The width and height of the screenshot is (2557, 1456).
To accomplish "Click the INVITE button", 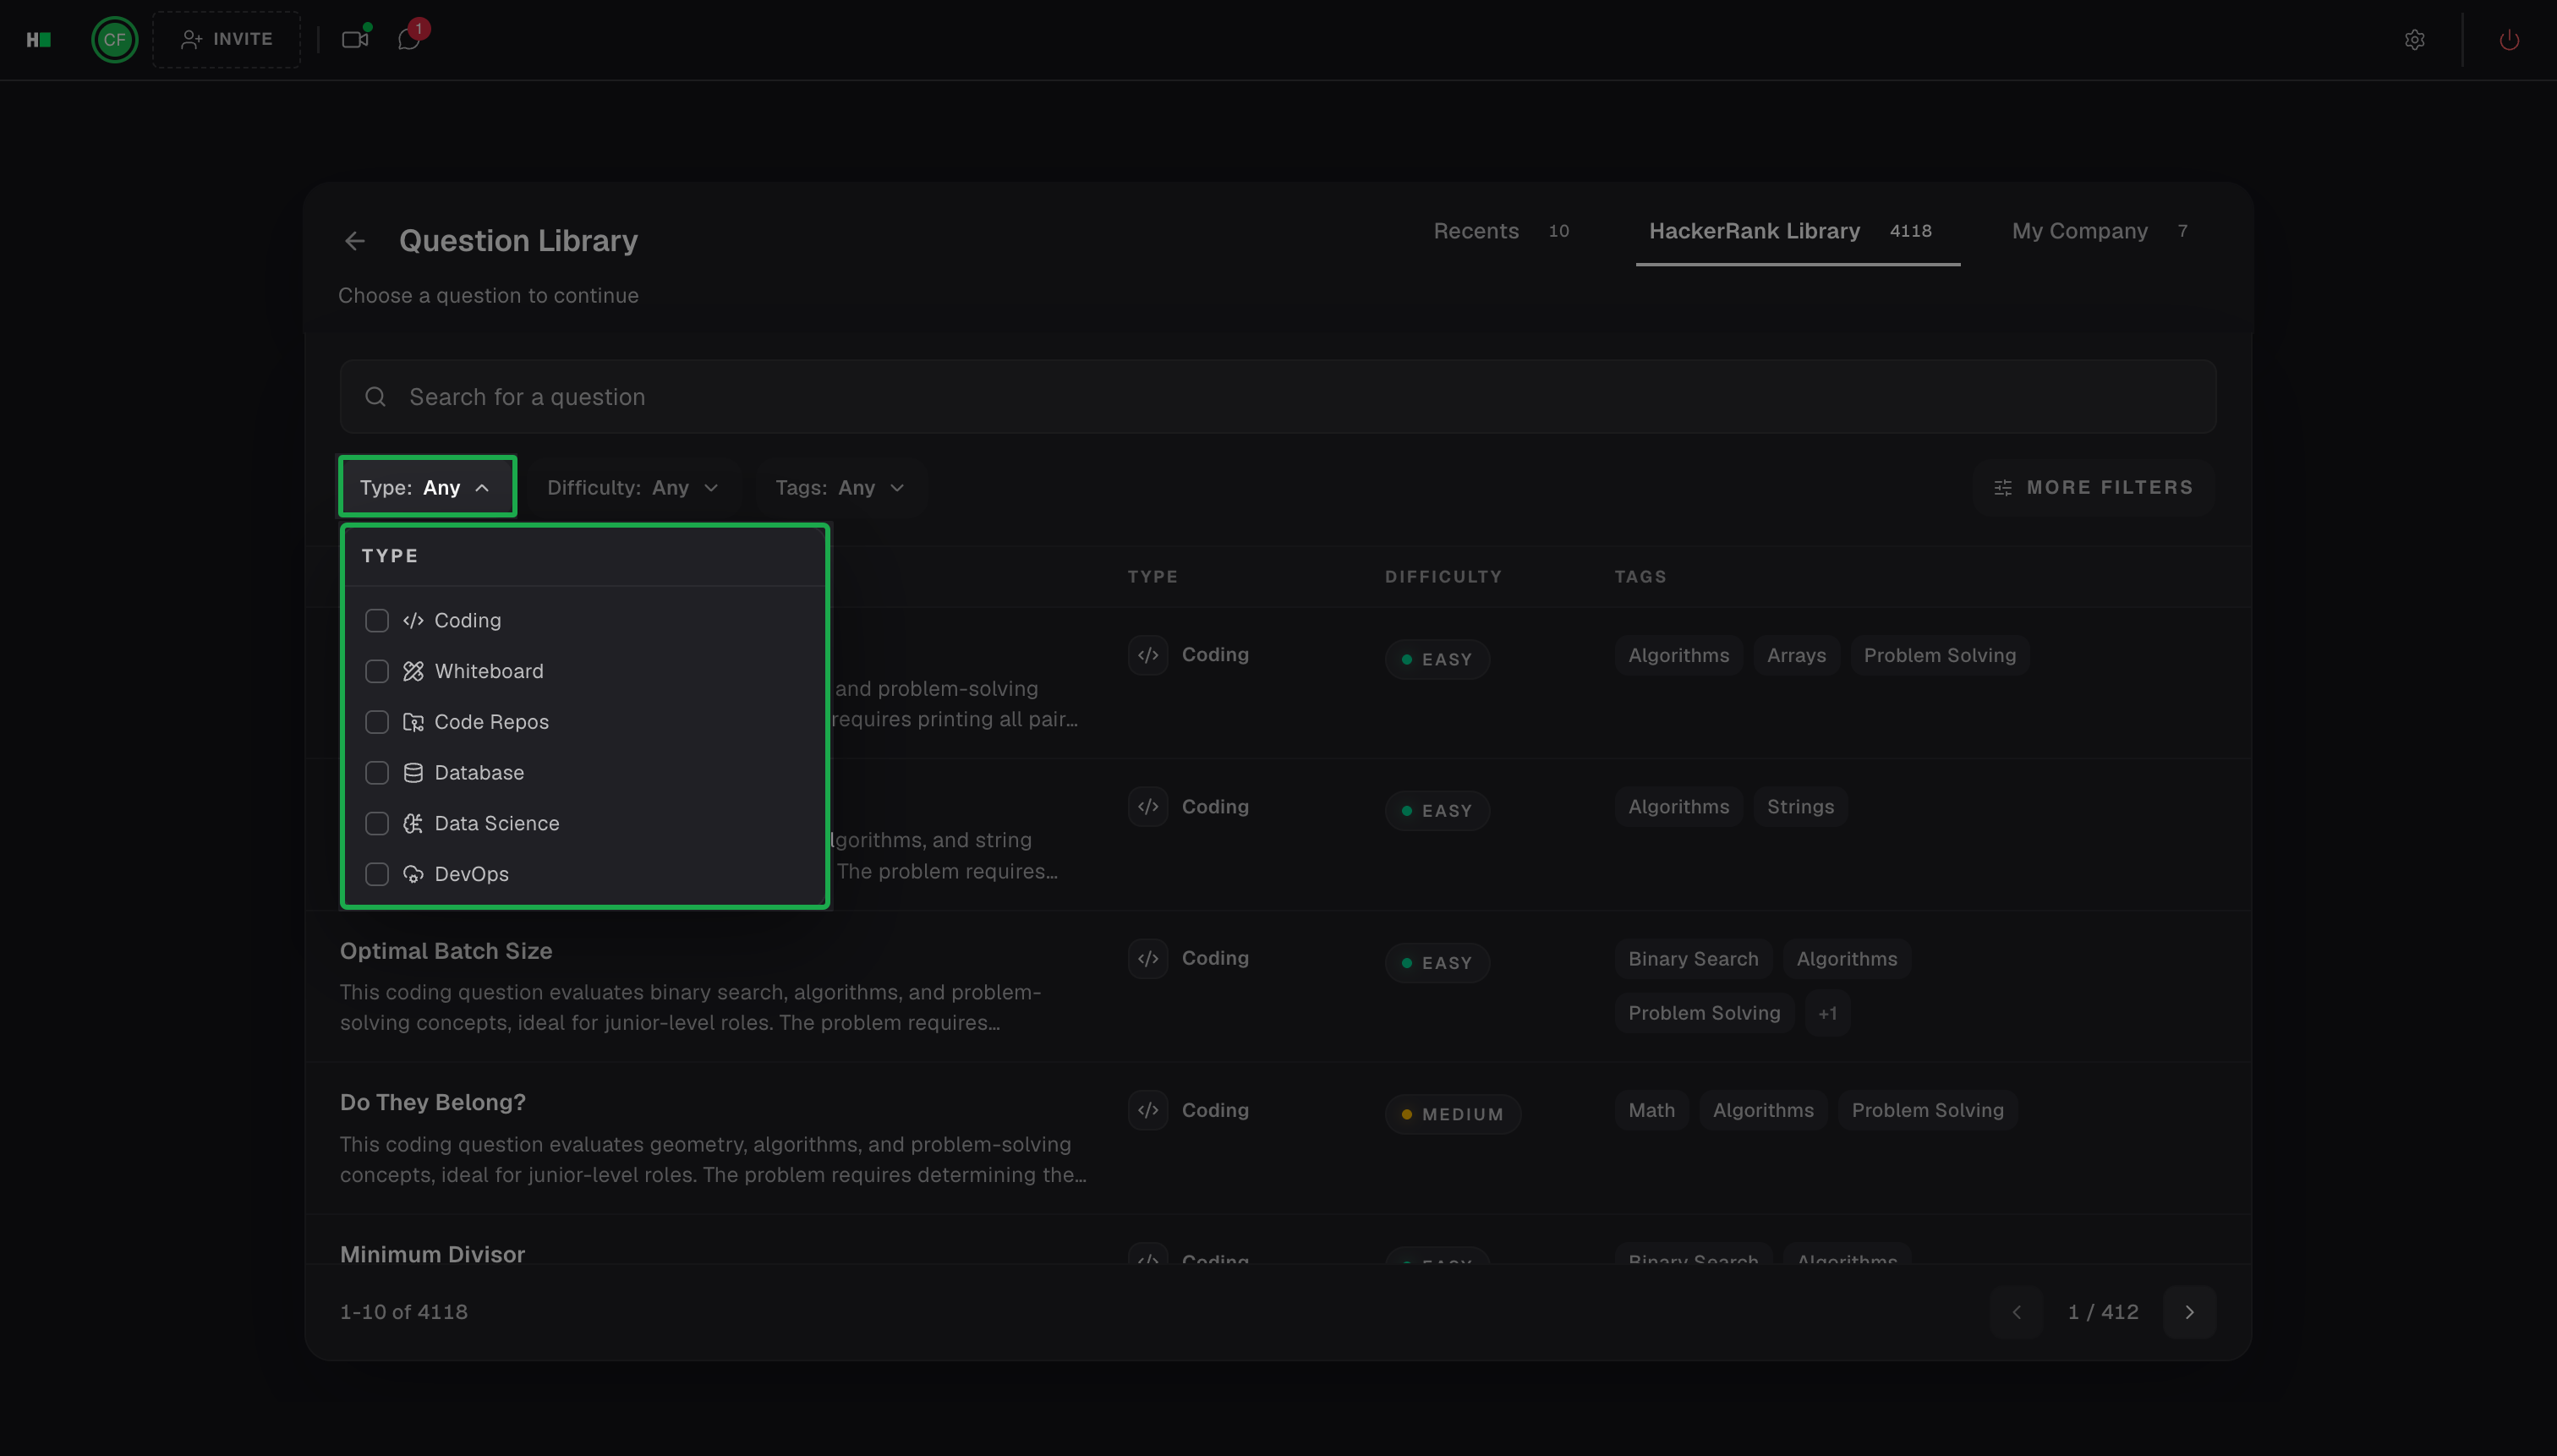I will point(227,39).
